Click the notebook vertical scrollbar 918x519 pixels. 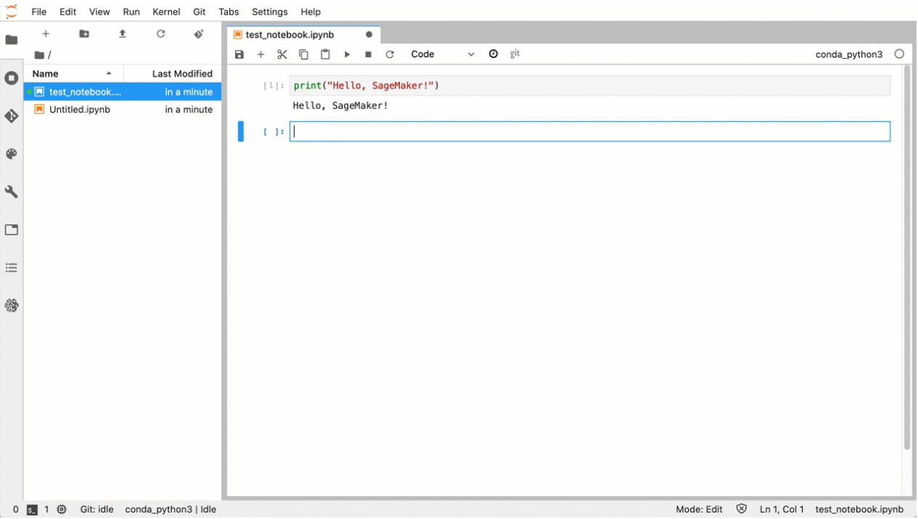click(907, 258)
